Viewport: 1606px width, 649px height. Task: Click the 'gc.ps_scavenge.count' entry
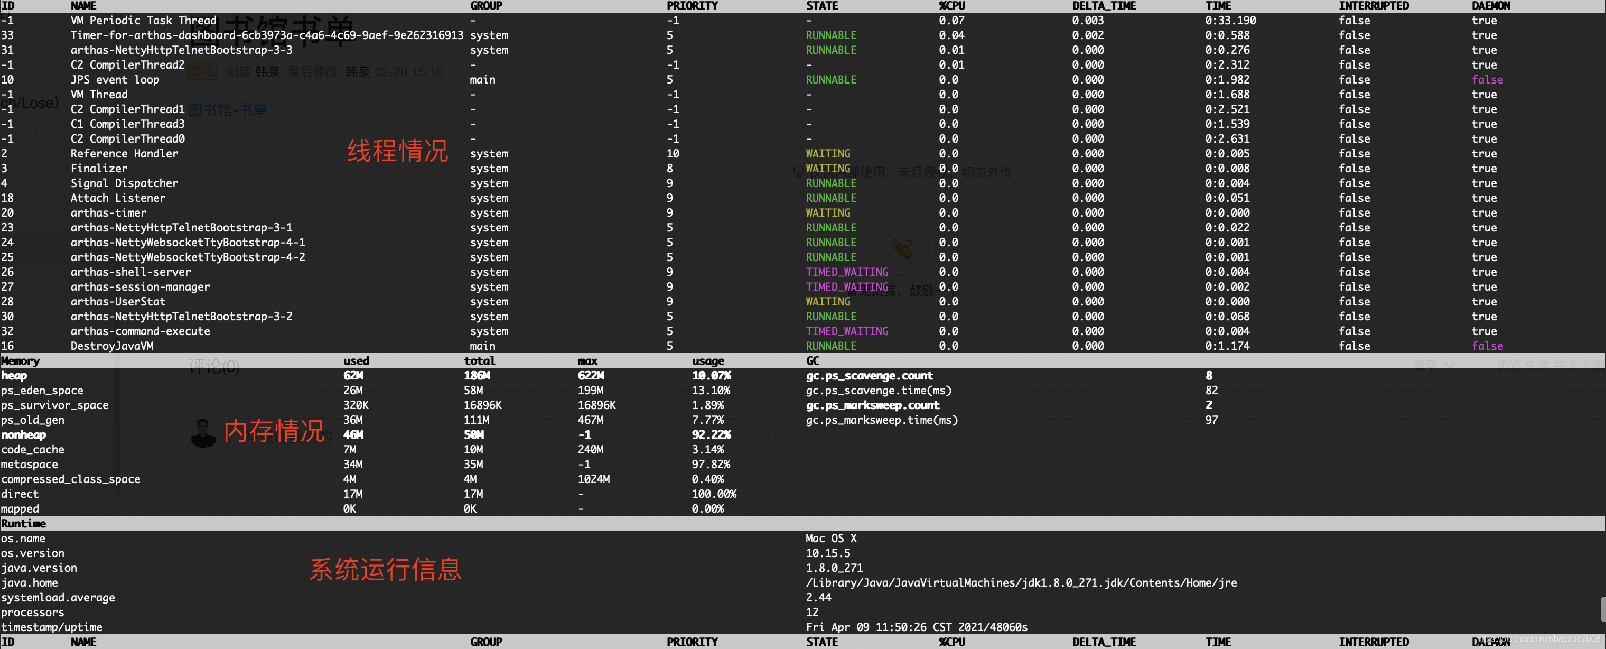pos(869,376)
